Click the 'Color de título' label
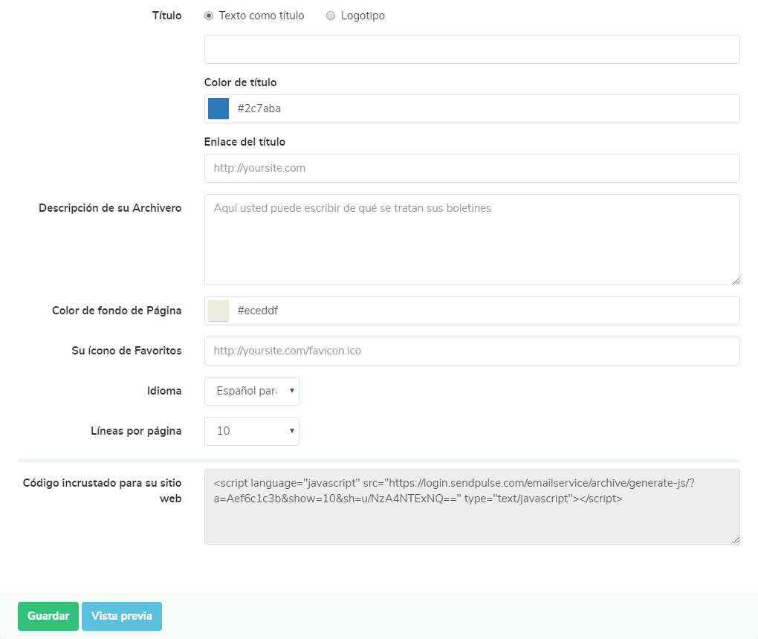The width and height of the screenshot is (758, 639). coord(240,82)
